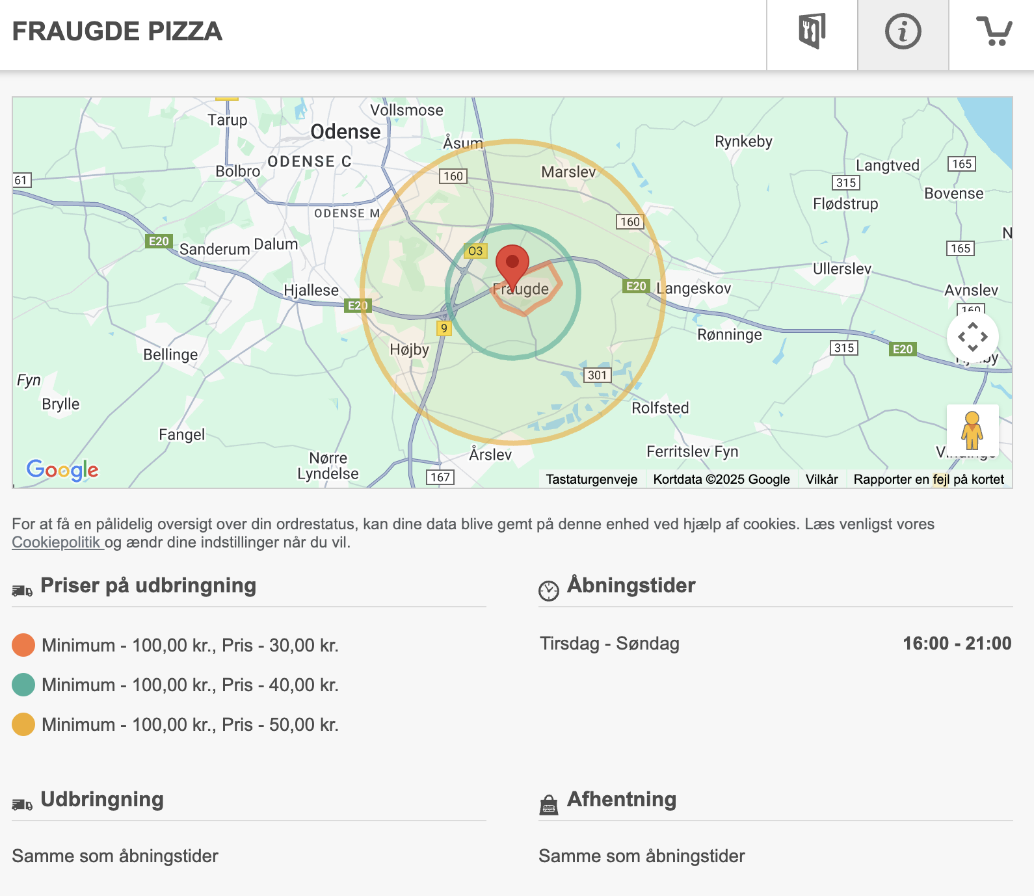Image resolution: width=1034 pixels, height=896 pixels.
Task: Click the truck icon beside Udbringning
Action: (22, 804)
